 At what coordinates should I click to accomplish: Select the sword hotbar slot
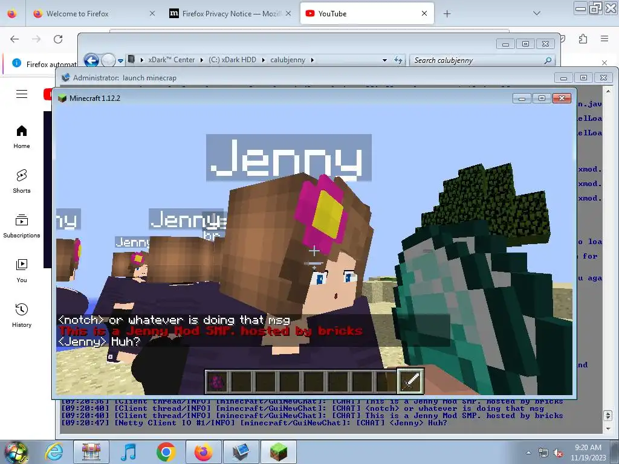tap(410, 381)
